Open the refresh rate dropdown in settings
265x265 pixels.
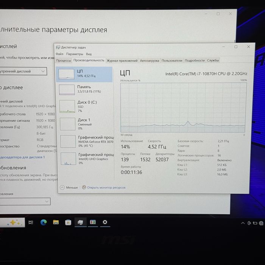[25, 201]
